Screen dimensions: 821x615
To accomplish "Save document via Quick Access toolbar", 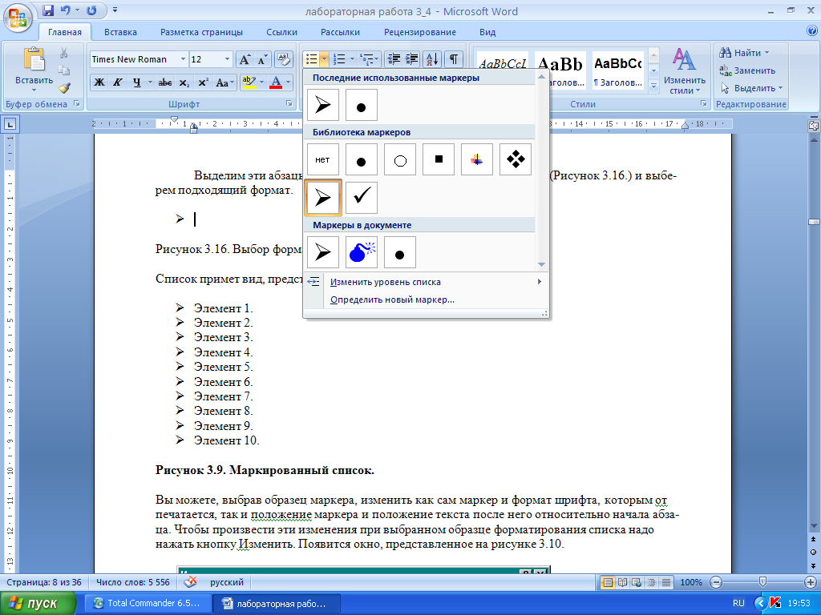I will [x=48, y=10].
